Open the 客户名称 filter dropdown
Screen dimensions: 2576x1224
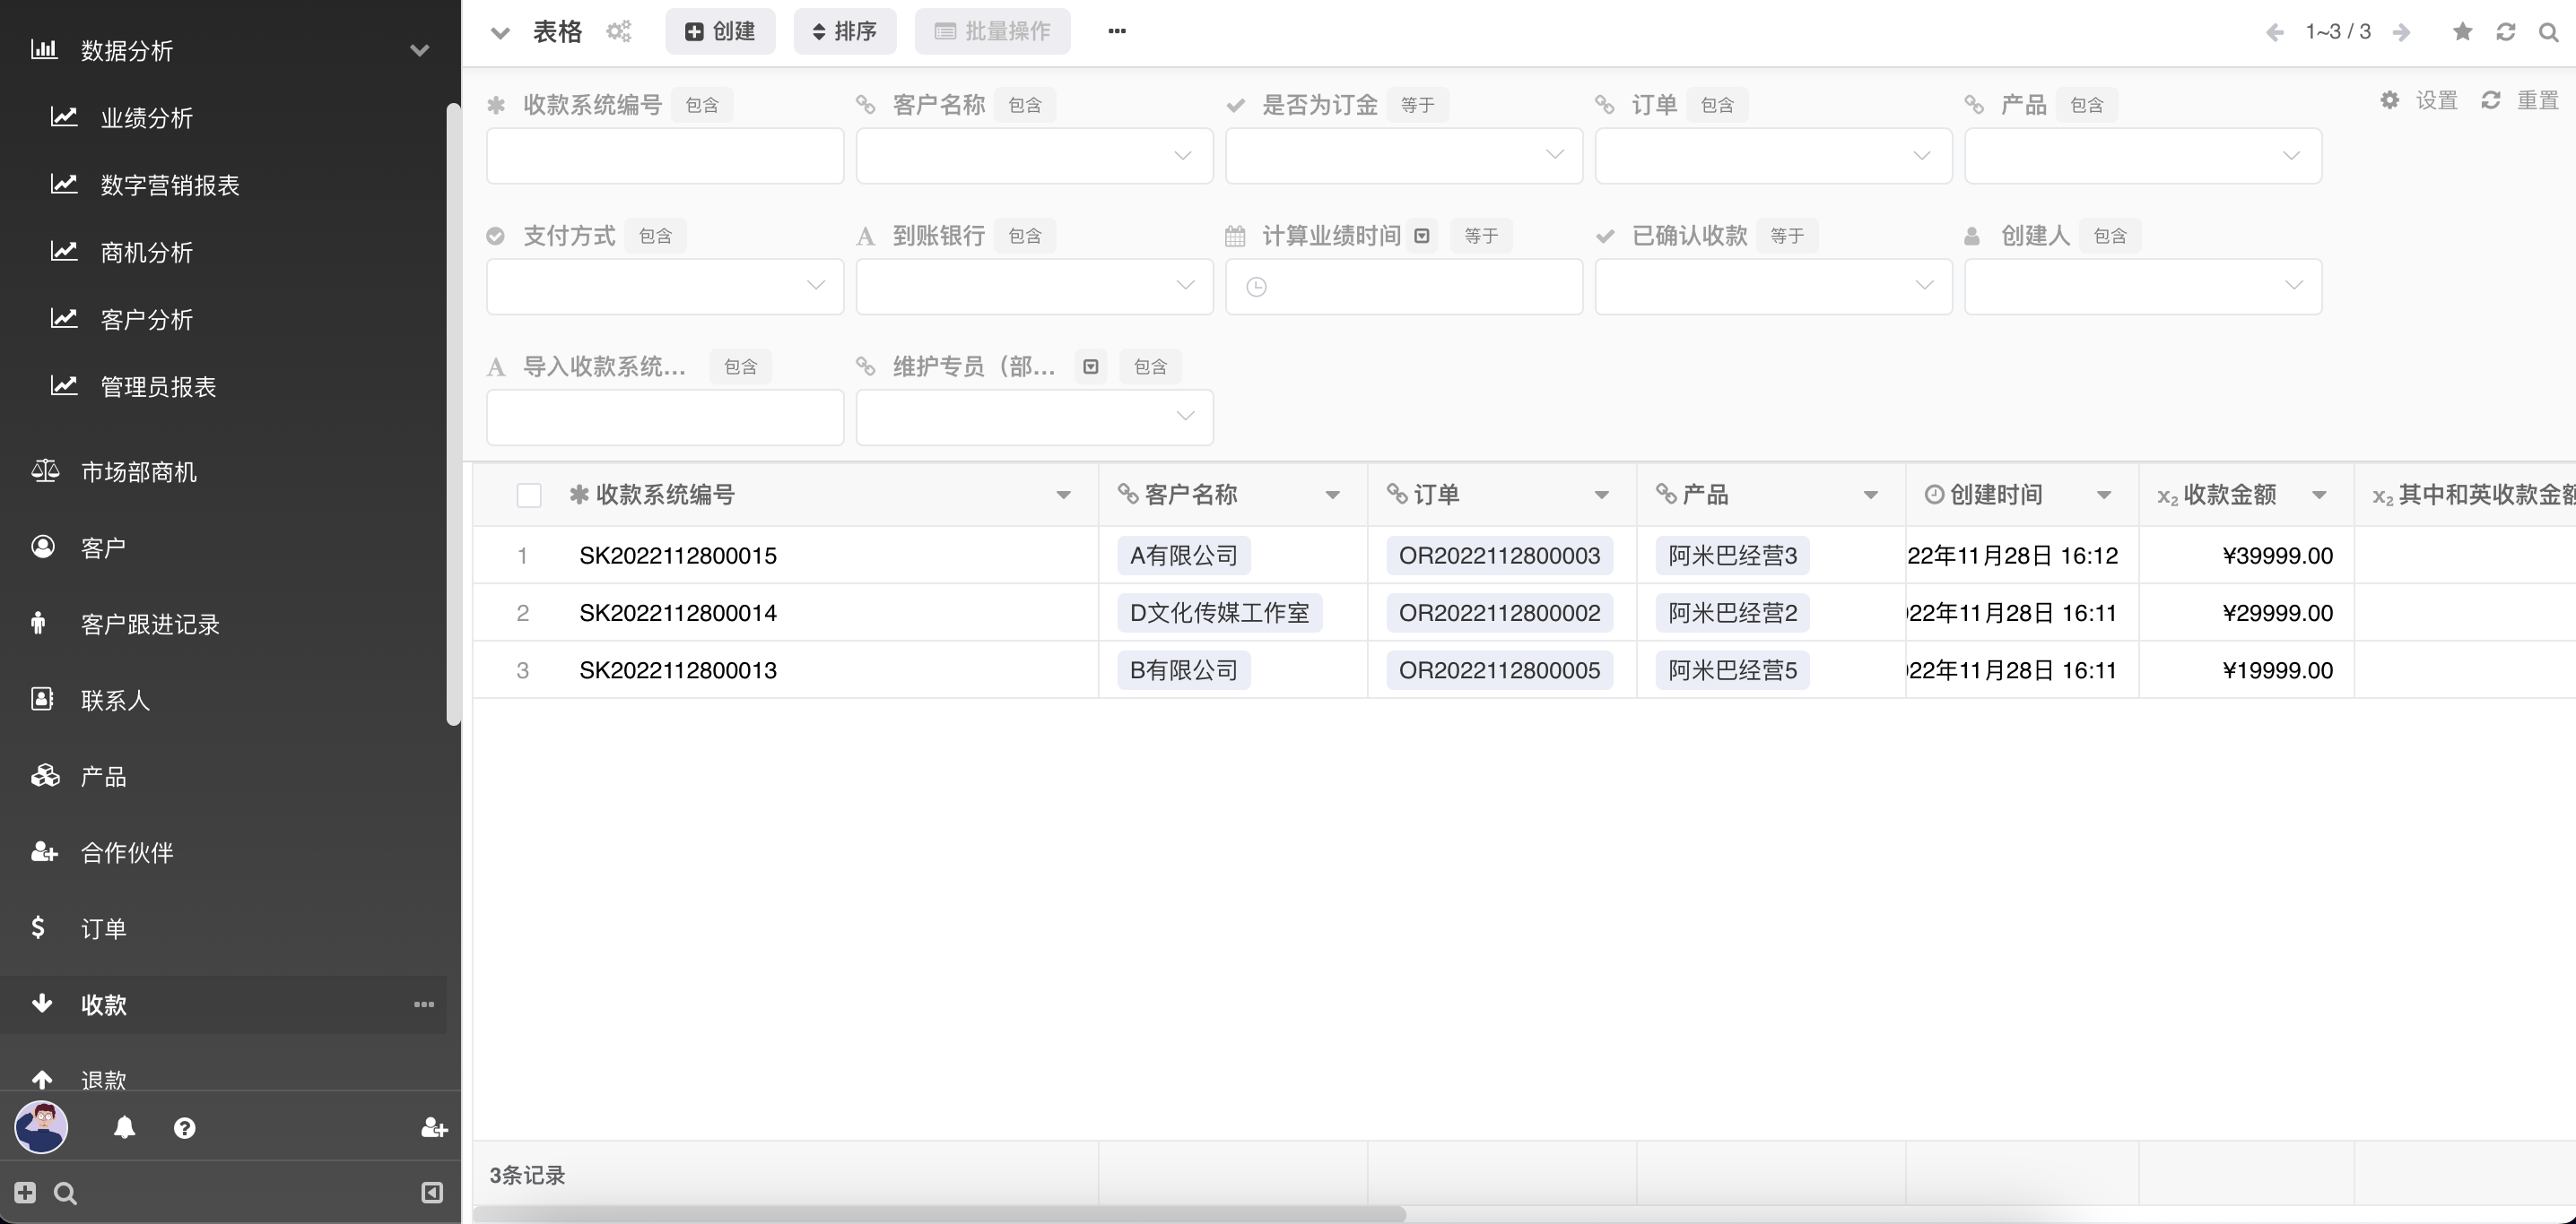pos(1034,156)
